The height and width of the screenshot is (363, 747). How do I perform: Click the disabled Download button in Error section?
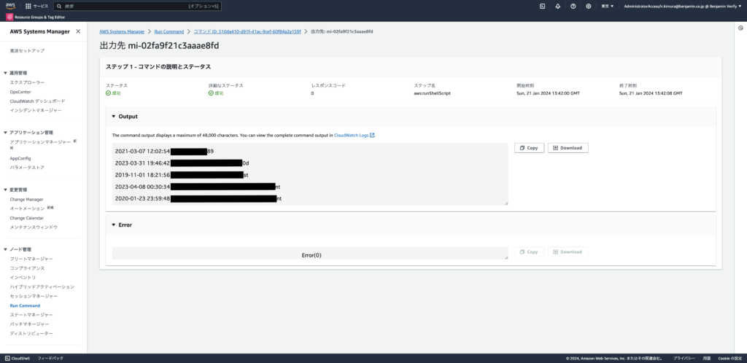pyautogui.click(x=568, y=251)
